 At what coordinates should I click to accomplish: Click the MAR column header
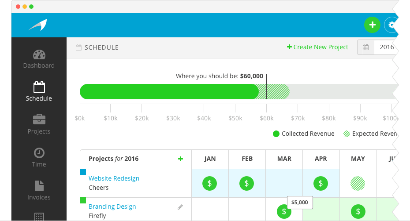284,159
